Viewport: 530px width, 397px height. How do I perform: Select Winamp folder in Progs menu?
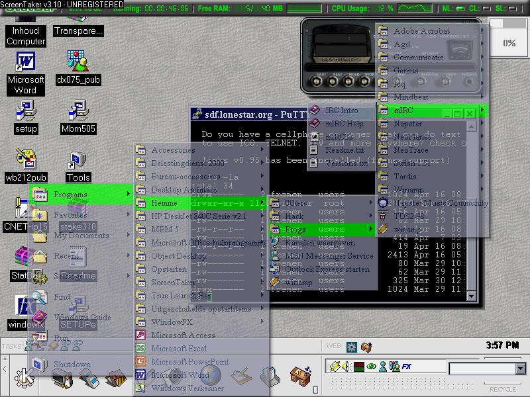tap(431, 190)
